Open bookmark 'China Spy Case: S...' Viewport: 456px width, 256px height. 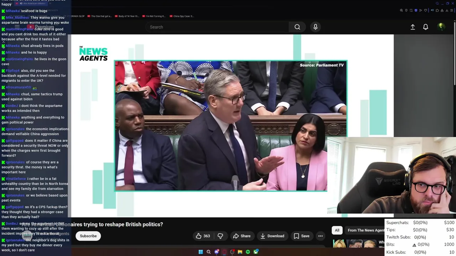pyautogui.click(x=182, y=16)
